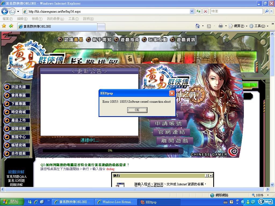Click the horizontal scrollbar right arrow
This screenshot has width=275, height=206.
click(267, 189)
